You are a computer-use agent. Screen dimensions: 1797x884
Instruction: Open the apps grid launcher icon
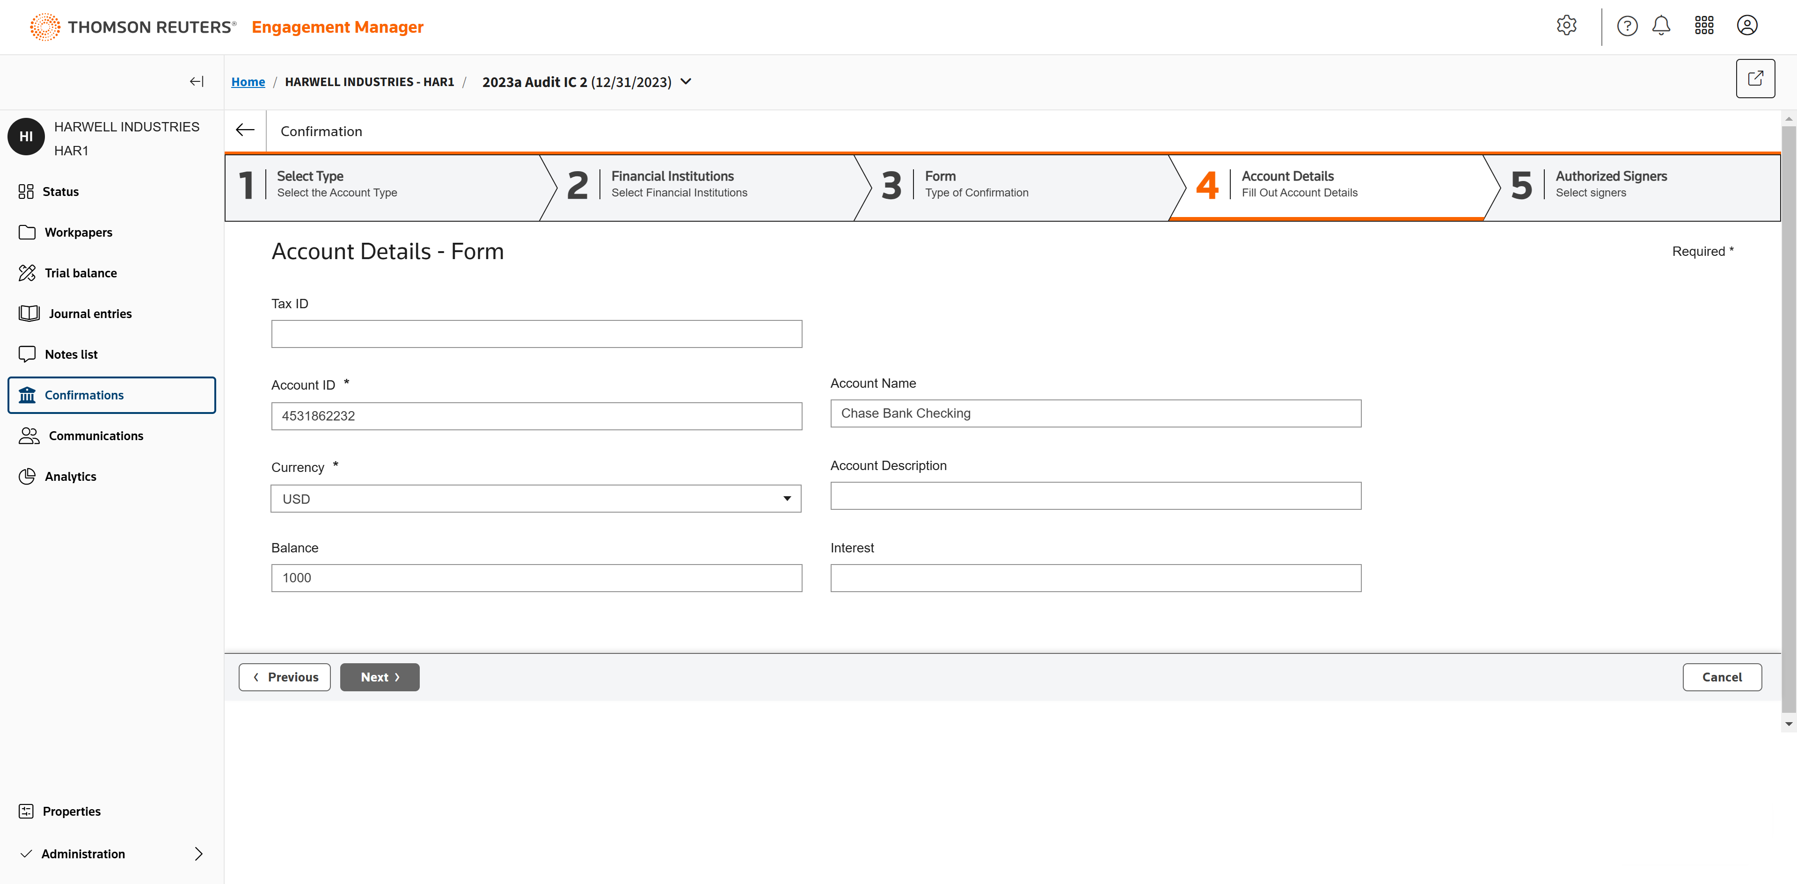tap(1703, 26)
